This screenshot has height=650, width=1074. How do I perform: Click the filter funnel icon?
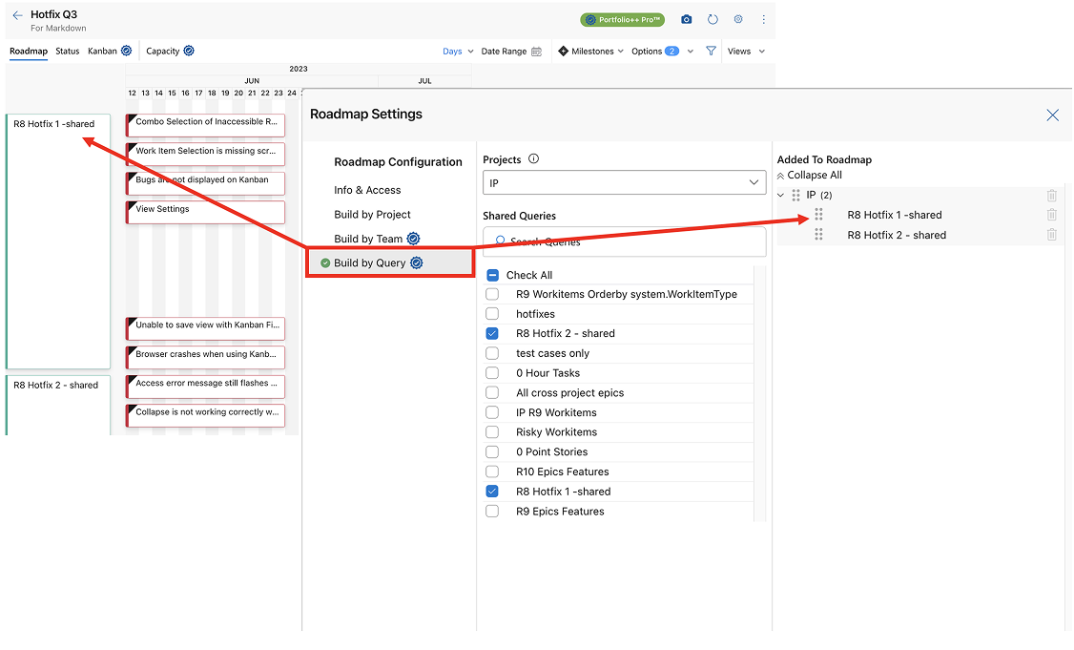point(711,52)
